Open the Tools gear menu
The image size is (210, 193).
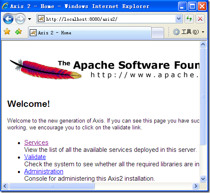point(186,32)
